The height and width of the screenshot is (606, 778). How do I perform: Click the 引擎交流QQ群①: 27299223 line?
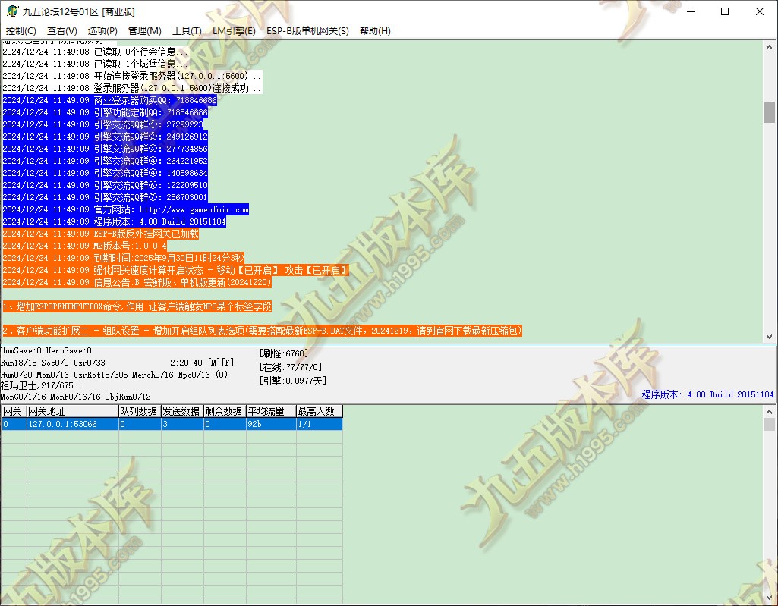point(102,124)
